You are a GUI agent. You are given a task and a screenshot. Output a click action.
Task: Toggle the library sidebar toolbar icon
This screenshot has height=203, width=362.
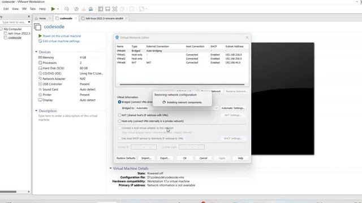pos(101,9)
